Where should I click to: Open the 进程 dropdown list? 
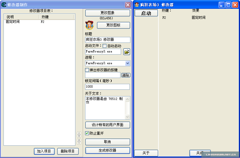[128, 63]
